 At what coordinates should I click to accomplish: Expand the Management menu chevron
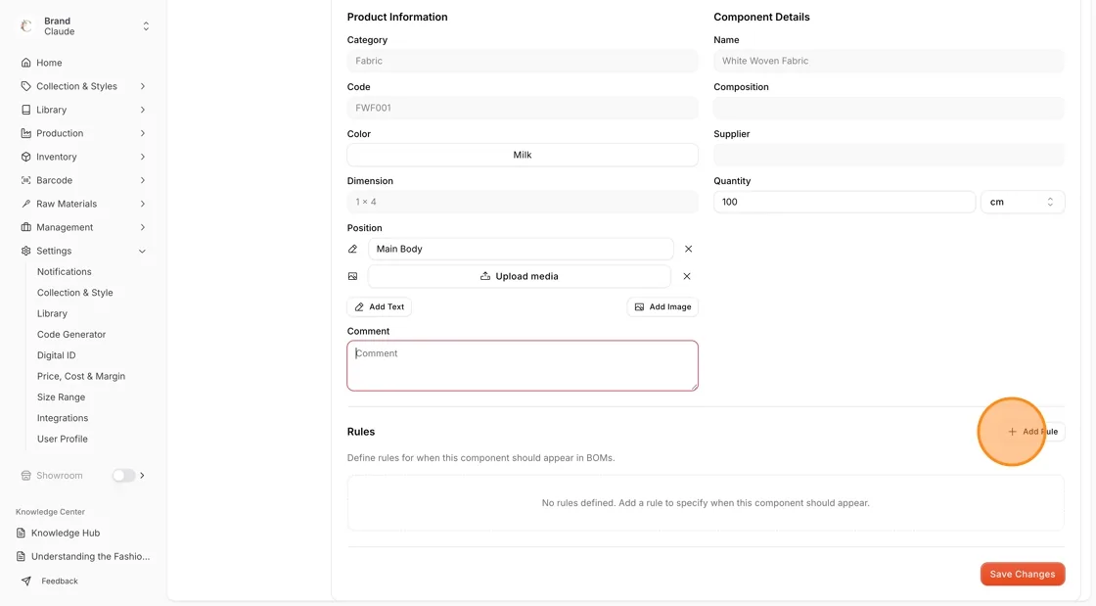coord(143,227)
